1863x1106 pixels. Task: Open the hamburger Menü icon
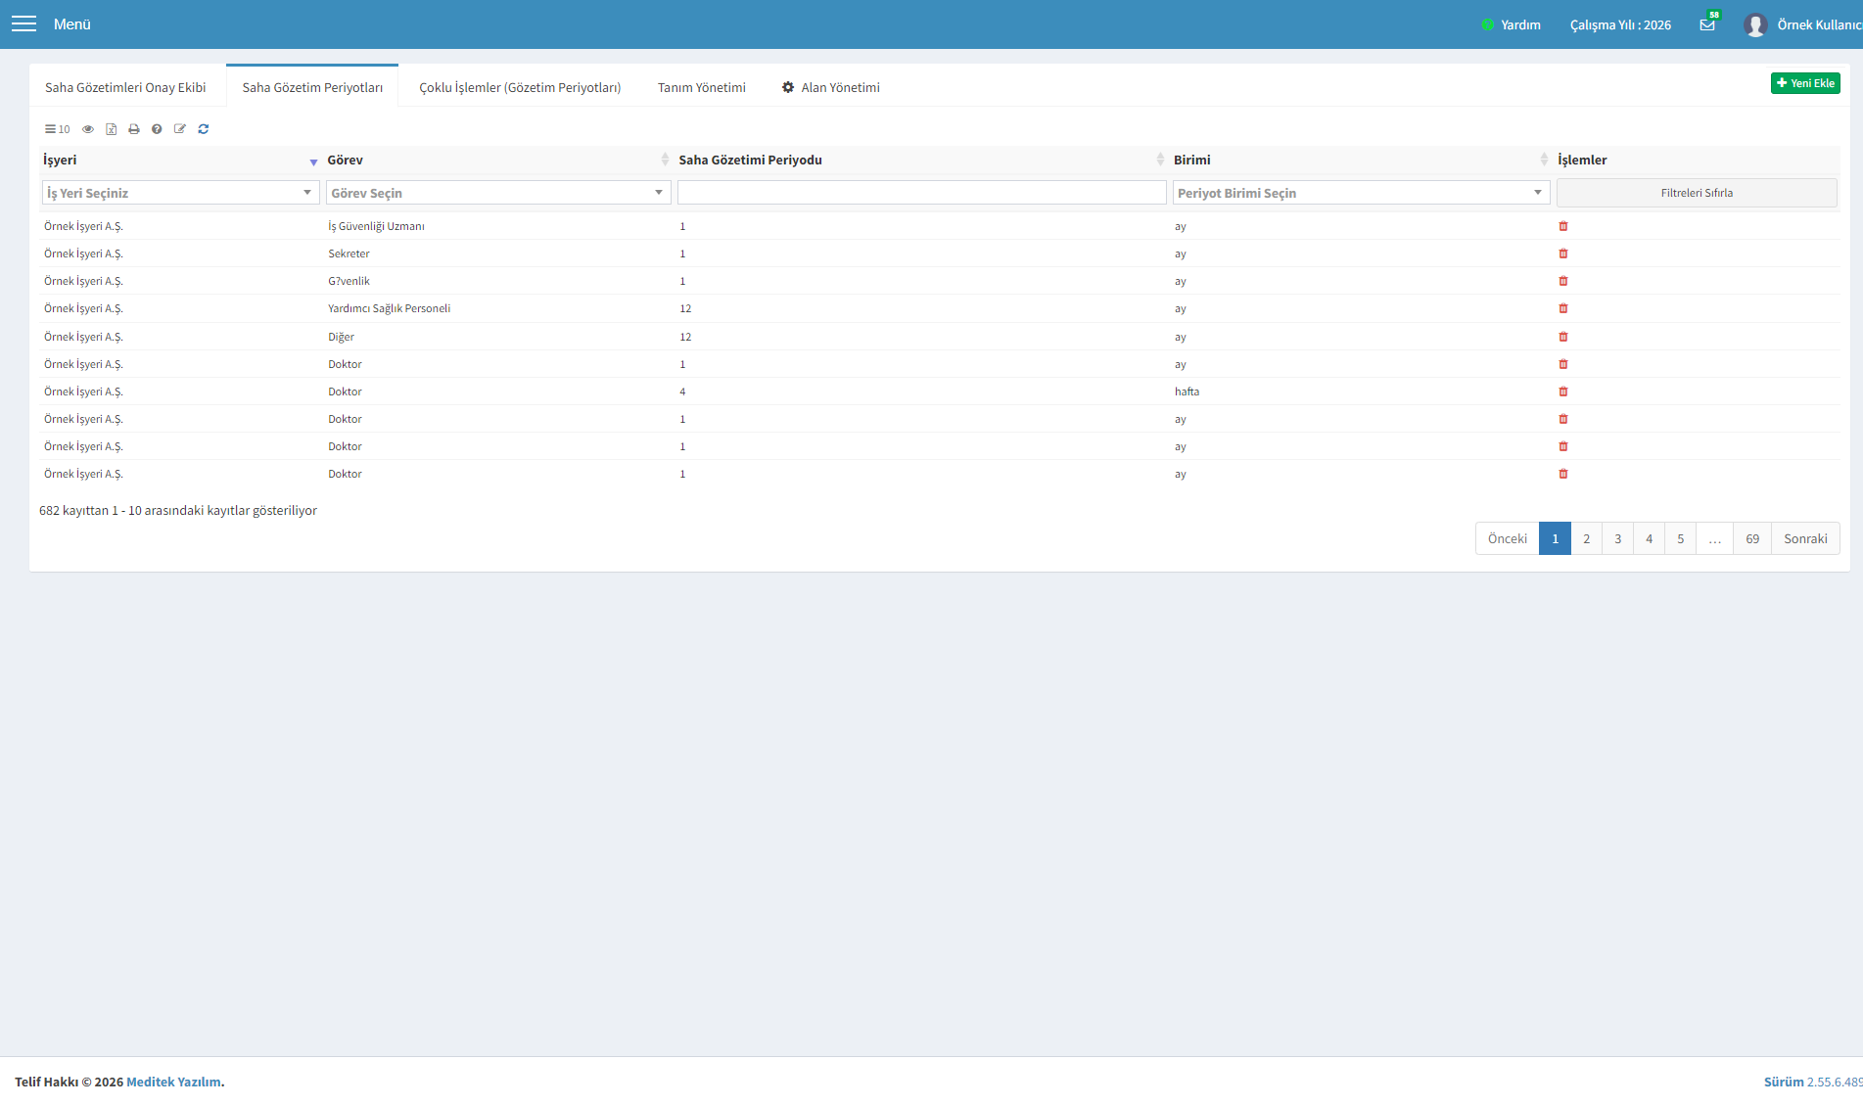23,24
